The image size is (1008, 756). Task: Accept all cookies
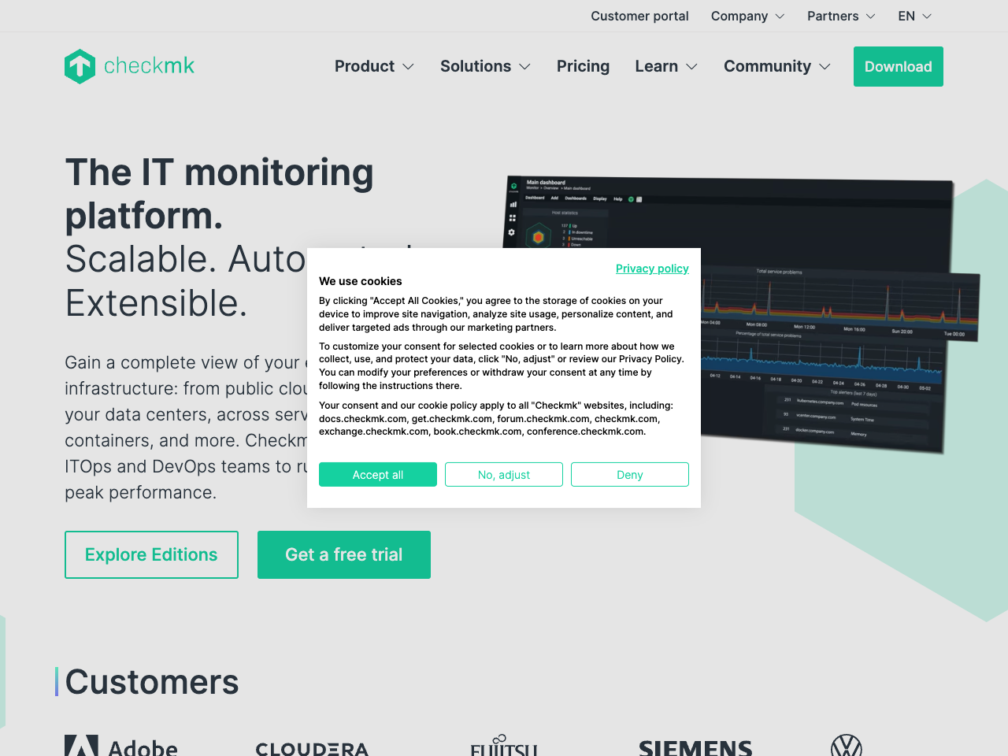378,474
